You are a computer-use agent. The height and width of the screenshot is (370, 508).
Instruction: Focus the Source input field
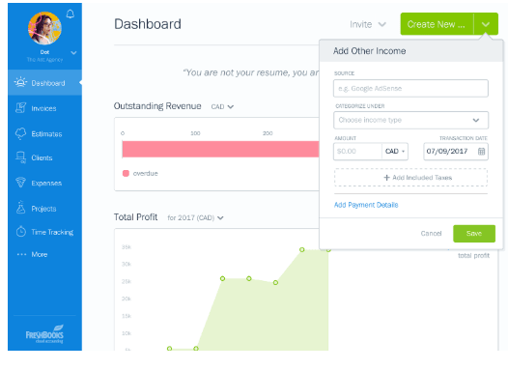click(410, 88)
